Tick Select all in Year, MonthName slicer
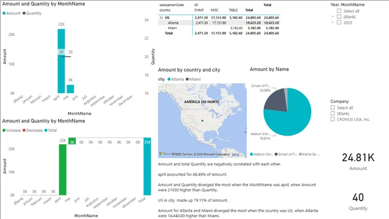 (339, 11)
